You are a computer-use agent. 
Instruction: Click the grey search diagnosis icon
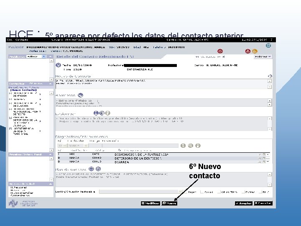click(191, 146)
